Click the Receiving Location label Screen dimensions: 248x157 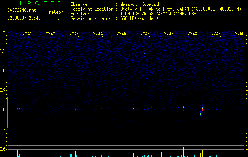pyautogui.click(x=92, y=9)
